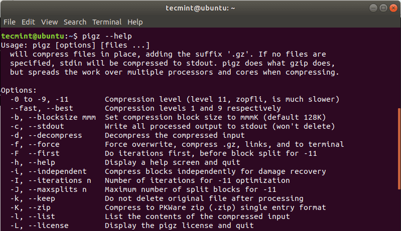Click the --keep option text
Viewport: 401px width, 231px height.
[42, 198]
